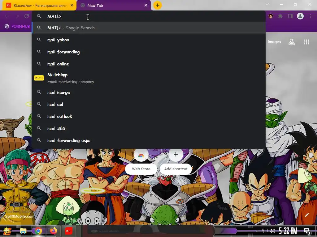Viewport: 317px width, 237px height.
Task: Click the Chrome taskbar icon
Action: pos(38,231)
